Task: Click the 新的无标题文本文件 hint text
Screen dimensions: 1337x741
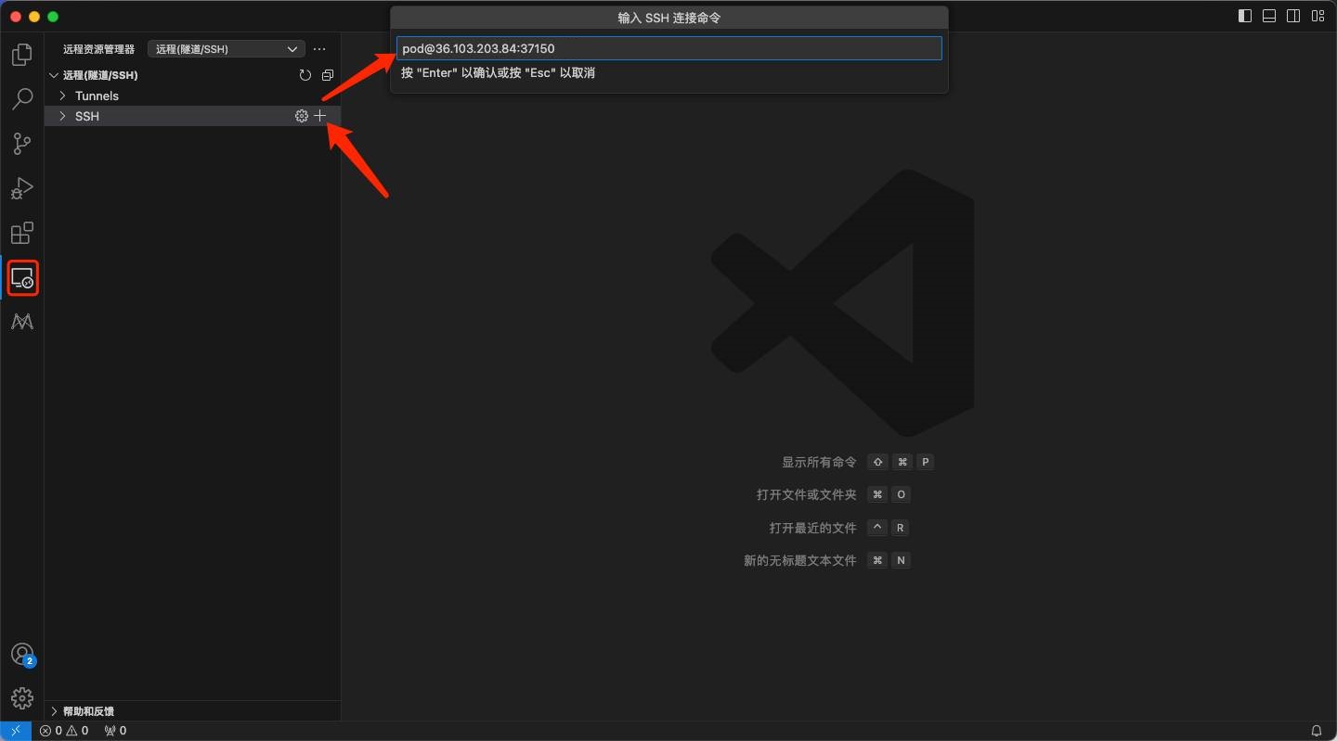Action: (799, 560)
